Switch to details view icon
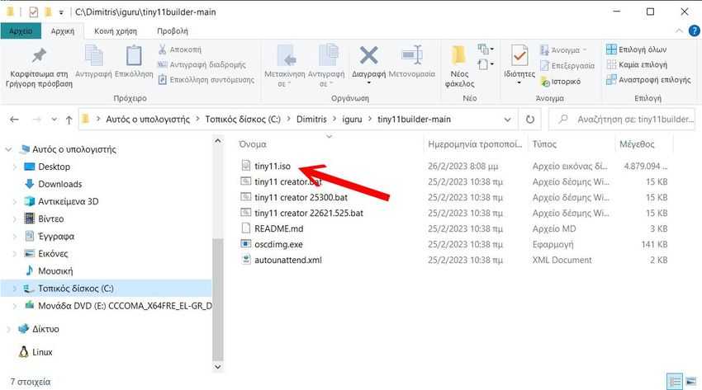This screenshot has height=390, width=702. point(674,382)
